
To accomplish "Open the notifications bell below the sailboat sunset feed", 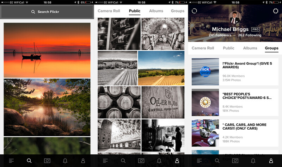I will (65, 161).
